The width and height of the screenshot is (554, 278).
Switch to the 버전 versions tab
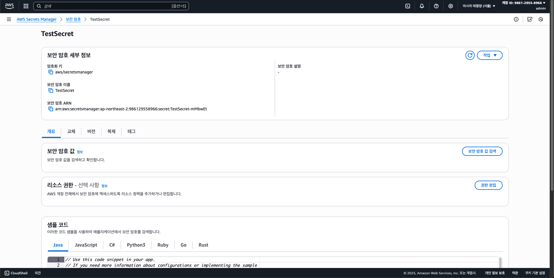click(x=91, y=131)
